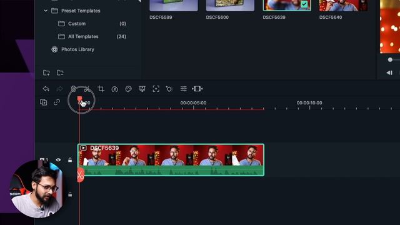
Task: Click the delete folder icon
Action: (60, 73)
